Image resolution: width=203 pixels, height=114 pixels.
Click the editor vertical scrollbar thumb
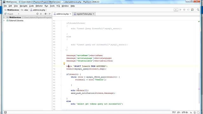coord(199,88)
